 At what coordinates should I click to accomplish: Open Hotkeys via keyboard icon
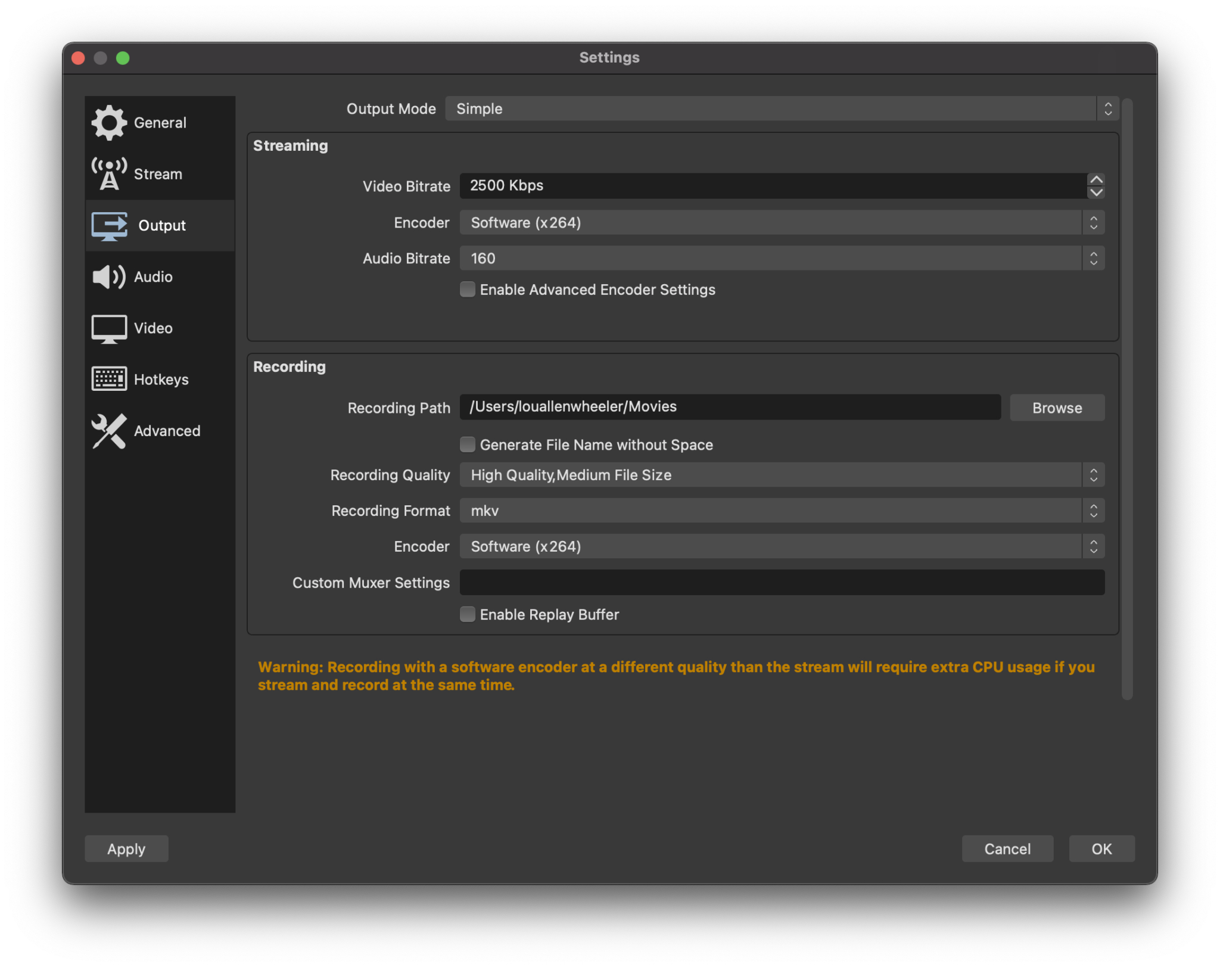(x=109, y=379)
